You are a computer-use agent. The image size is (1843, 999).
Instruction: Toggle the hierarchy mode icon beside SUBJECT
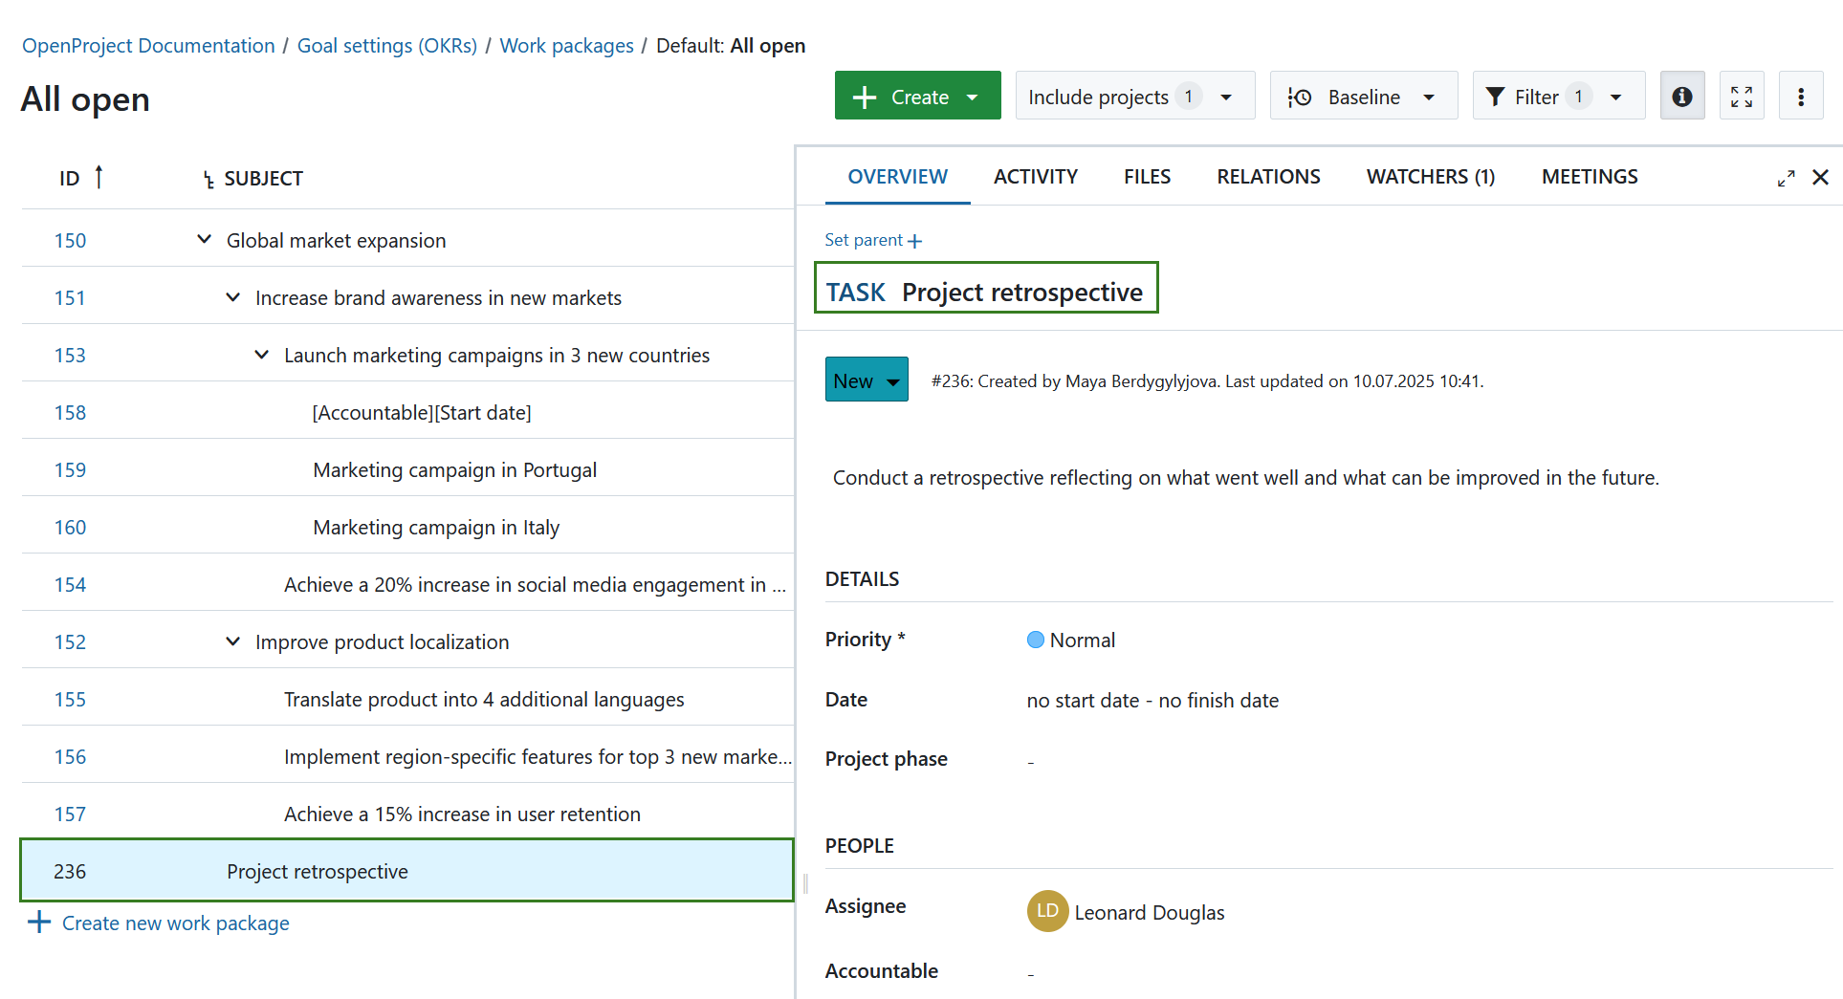[207, 178]
